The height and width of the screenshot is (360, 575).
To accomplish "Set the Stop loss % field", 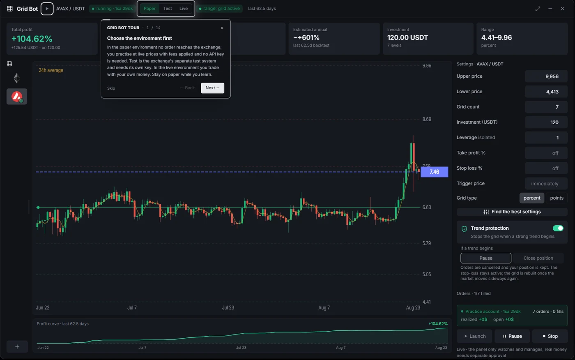I will pos(546,168).
